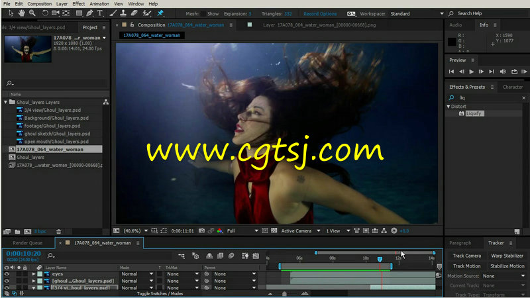The height and width of the screenshot is (298, 530).
Task: Open the Effect menu
Action: pos(78,4)
